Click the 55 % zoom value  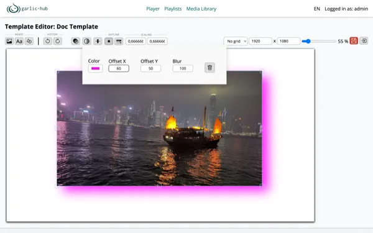(343, 42)
